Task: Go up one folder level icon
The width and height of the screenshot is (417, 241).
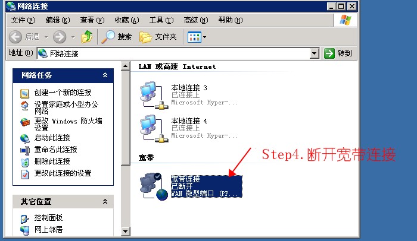Action: (x=87, y=37)
